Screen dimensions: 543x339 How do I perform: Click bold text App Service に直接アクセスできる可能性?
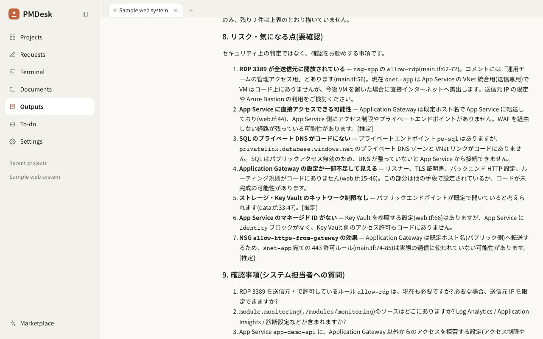[295, 109]
